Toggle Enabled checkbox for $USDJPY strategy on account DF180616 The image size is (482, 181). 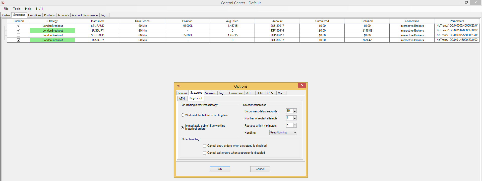[18, 30]
